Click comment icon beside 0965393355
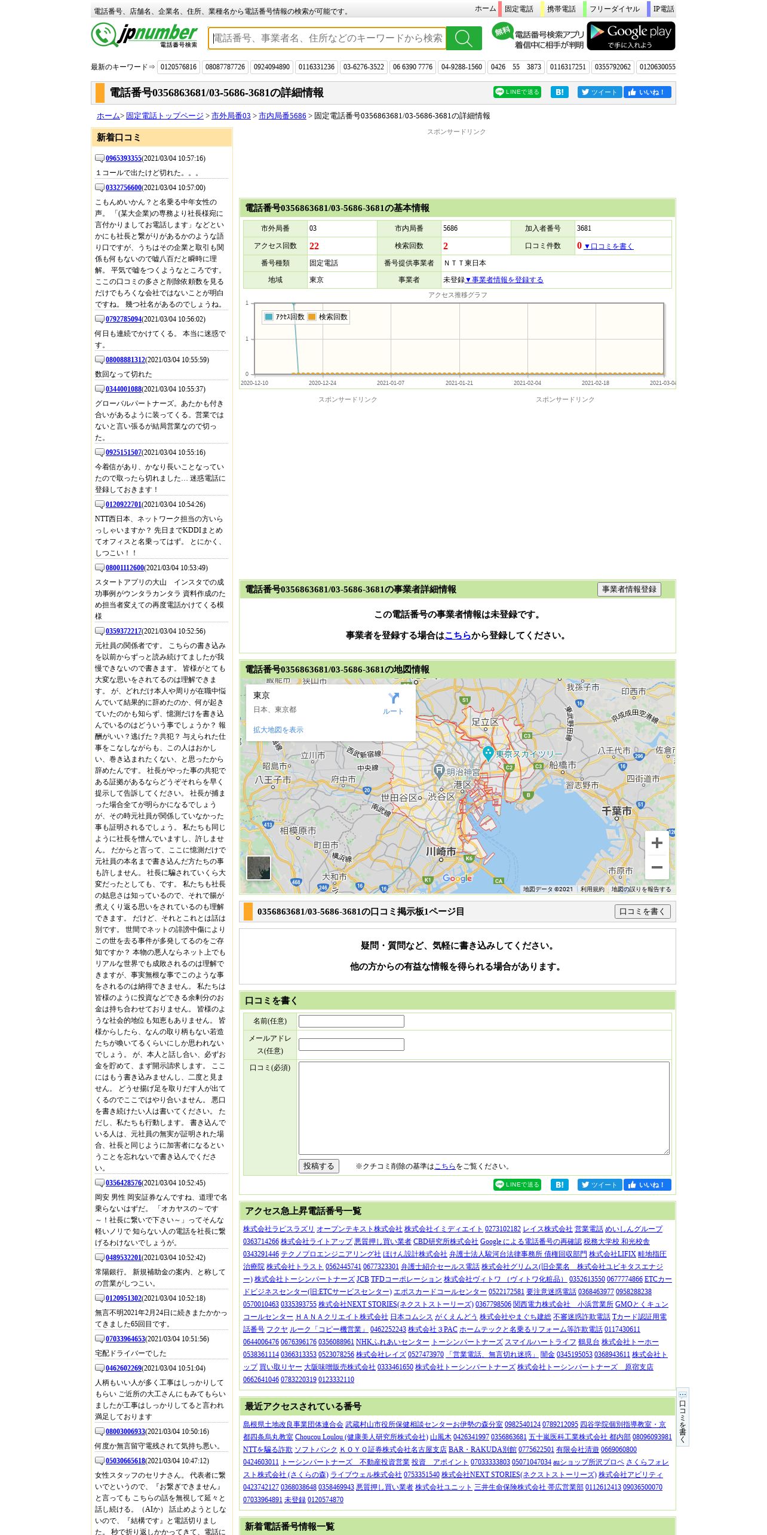Viewport: 767px width, 1535px height. pyautogui.click(x=100, y=158)
